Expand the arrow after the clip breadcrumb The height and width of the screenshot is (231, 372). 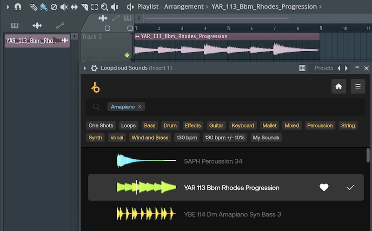[321, 7]
